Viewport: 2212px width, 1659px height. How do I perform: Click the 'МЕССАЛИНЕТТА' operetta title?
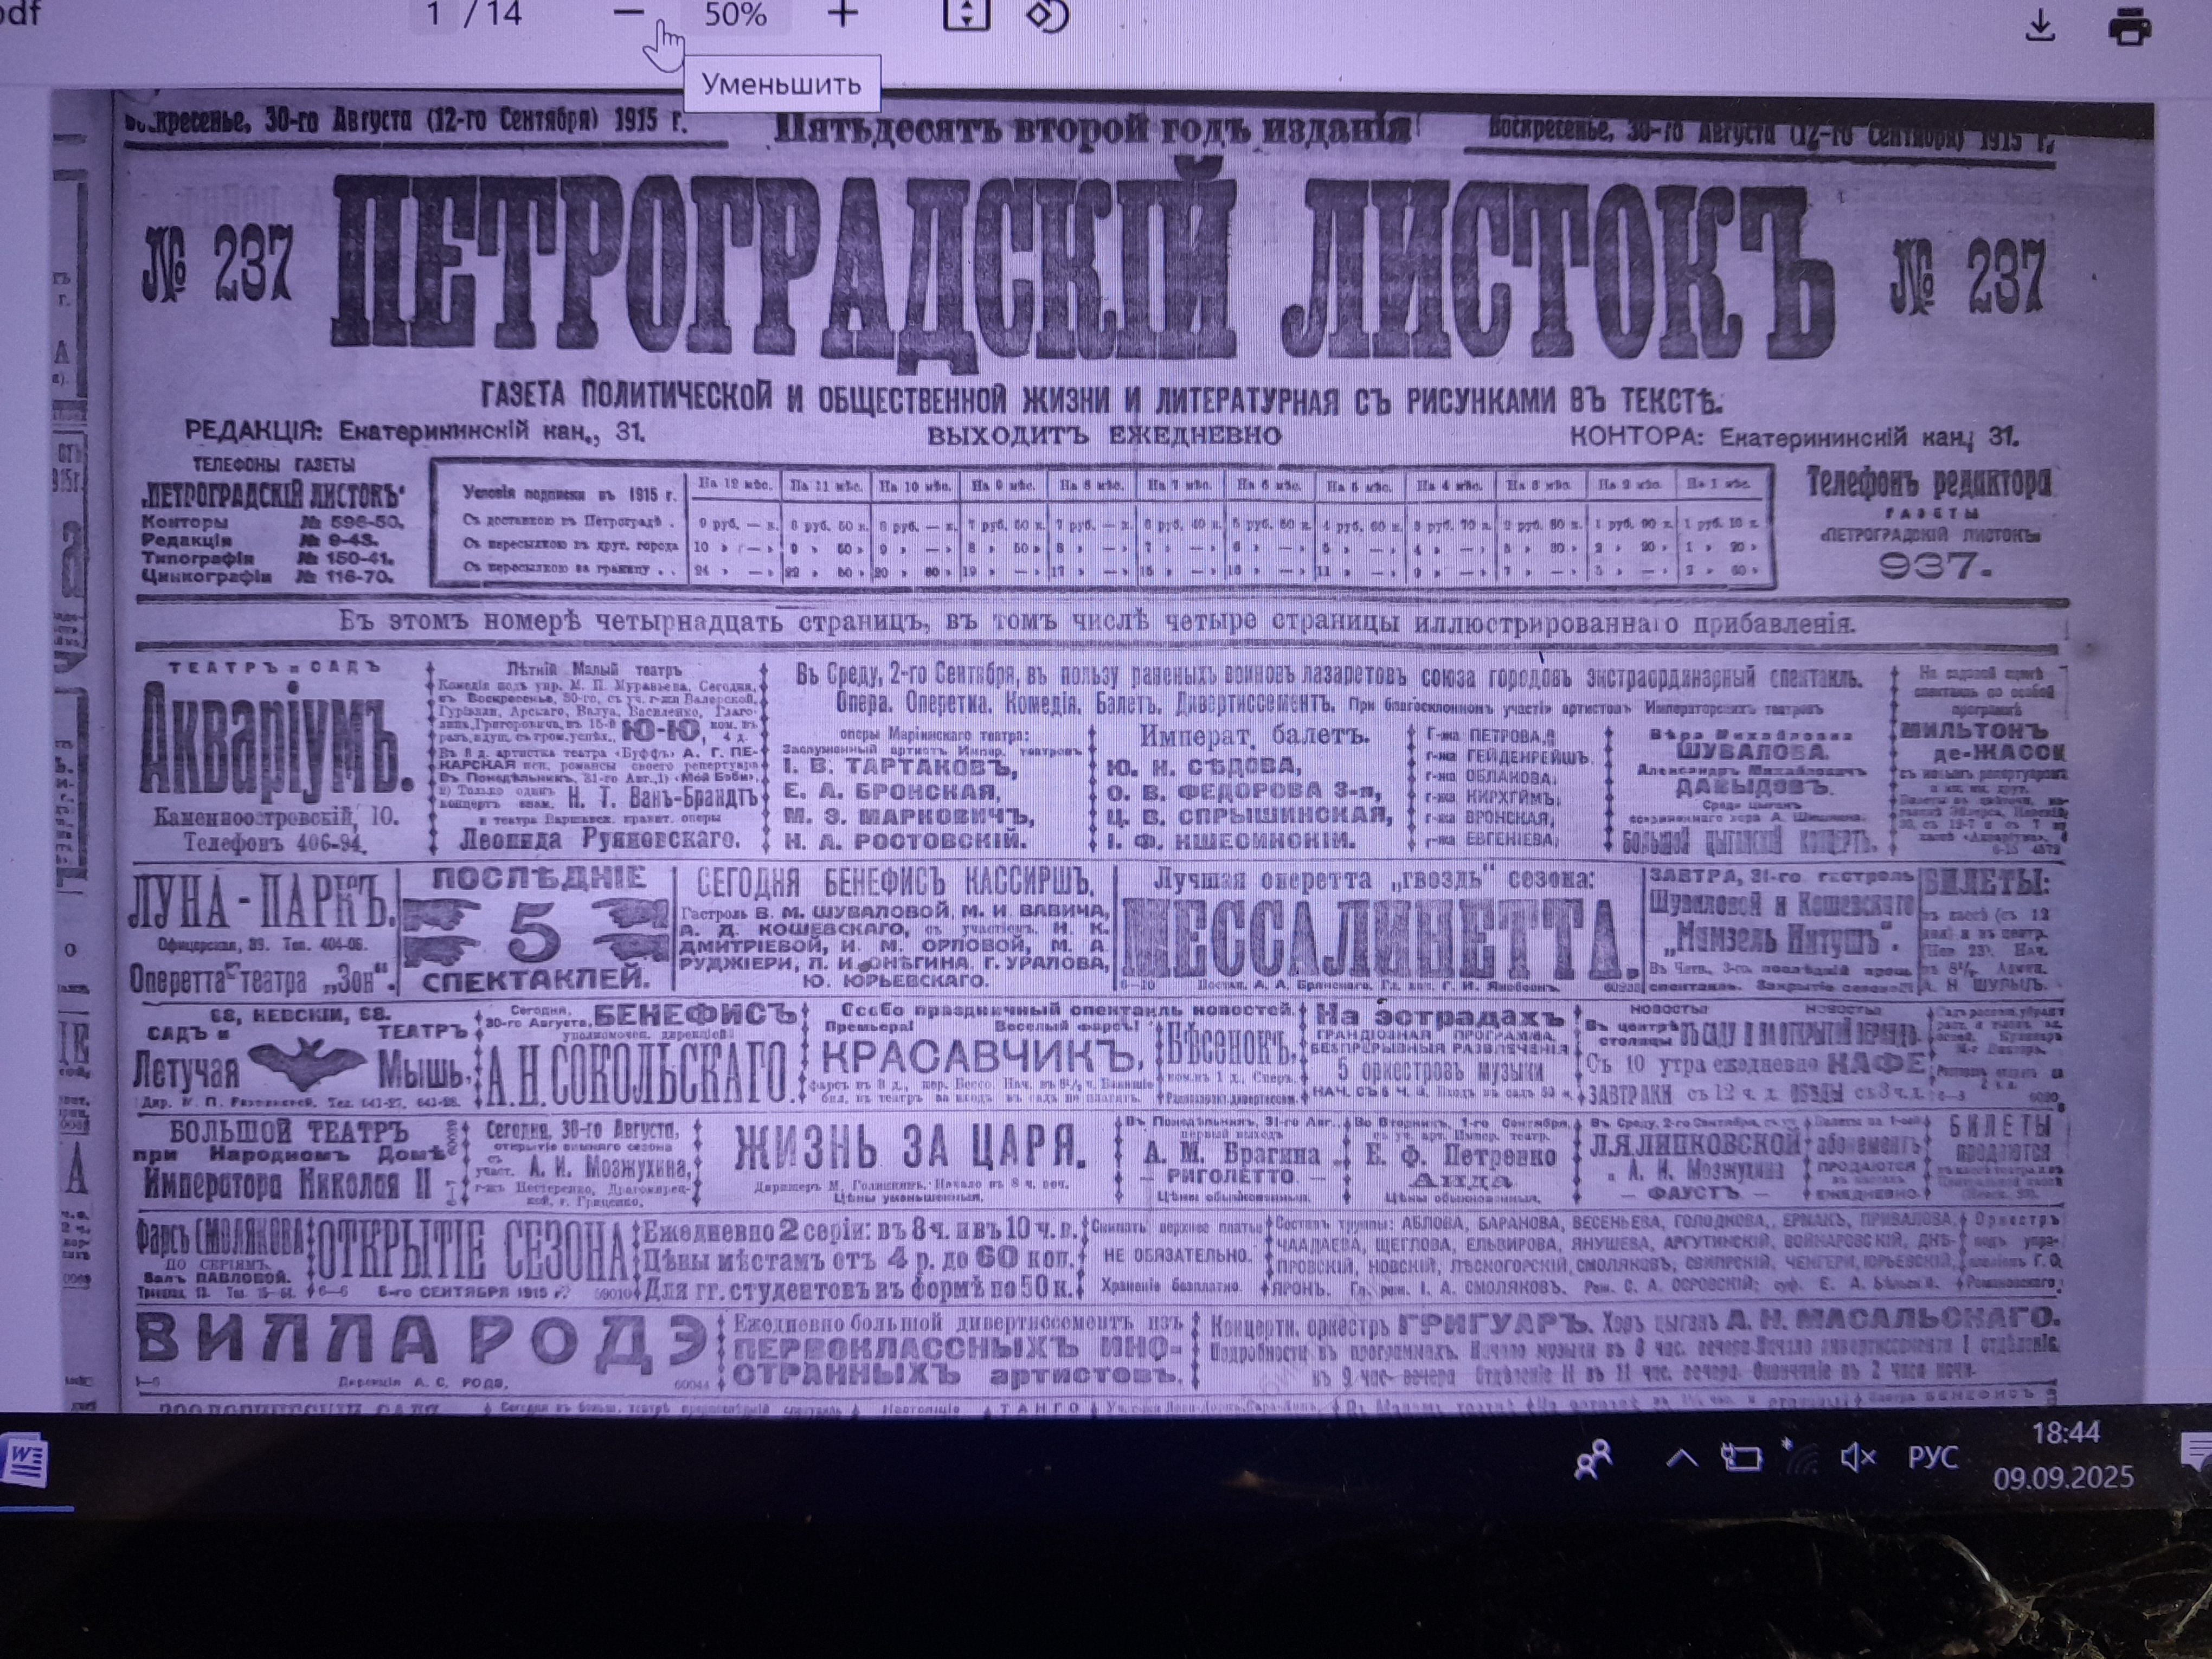[1380, 940]
